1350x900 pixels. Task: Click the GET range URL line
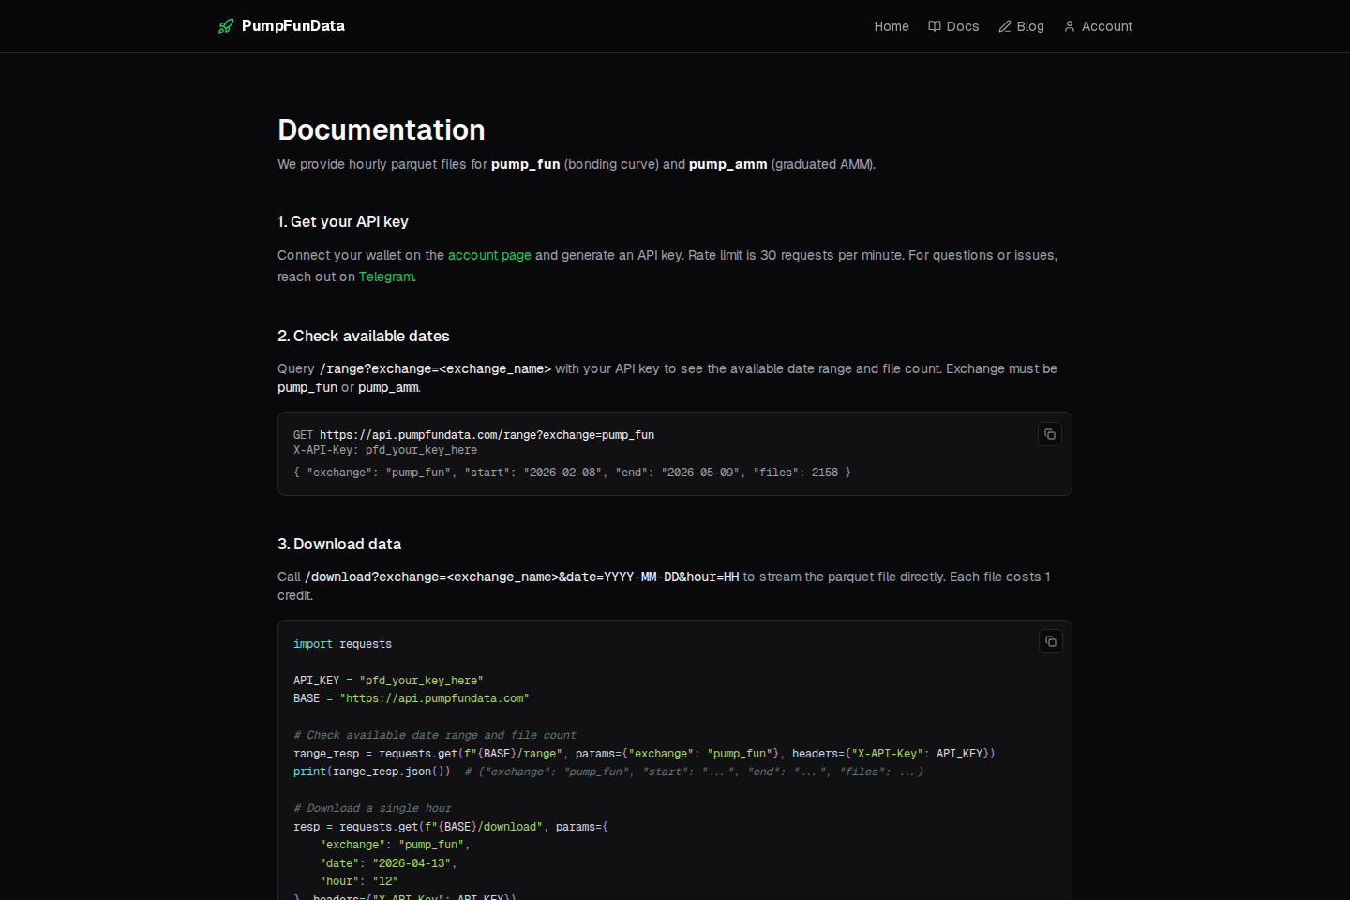tap(473, 435)
